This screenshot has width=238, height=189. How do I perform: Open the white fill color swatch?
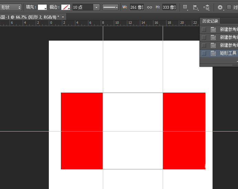click(42, 7)
